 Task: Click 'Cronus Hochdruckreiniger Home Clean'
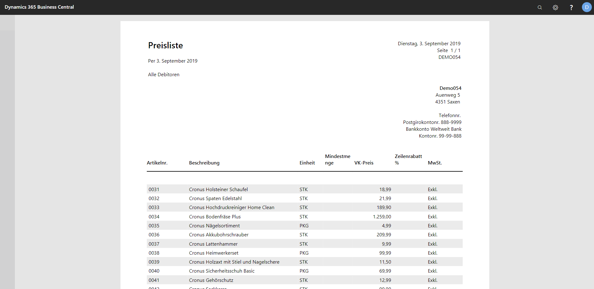232,208
